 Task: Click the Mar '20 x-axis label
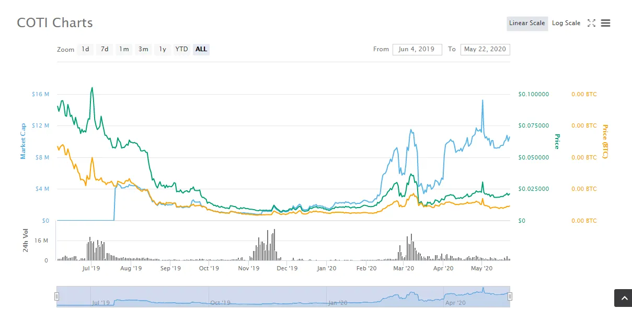(x=404, y=268)
